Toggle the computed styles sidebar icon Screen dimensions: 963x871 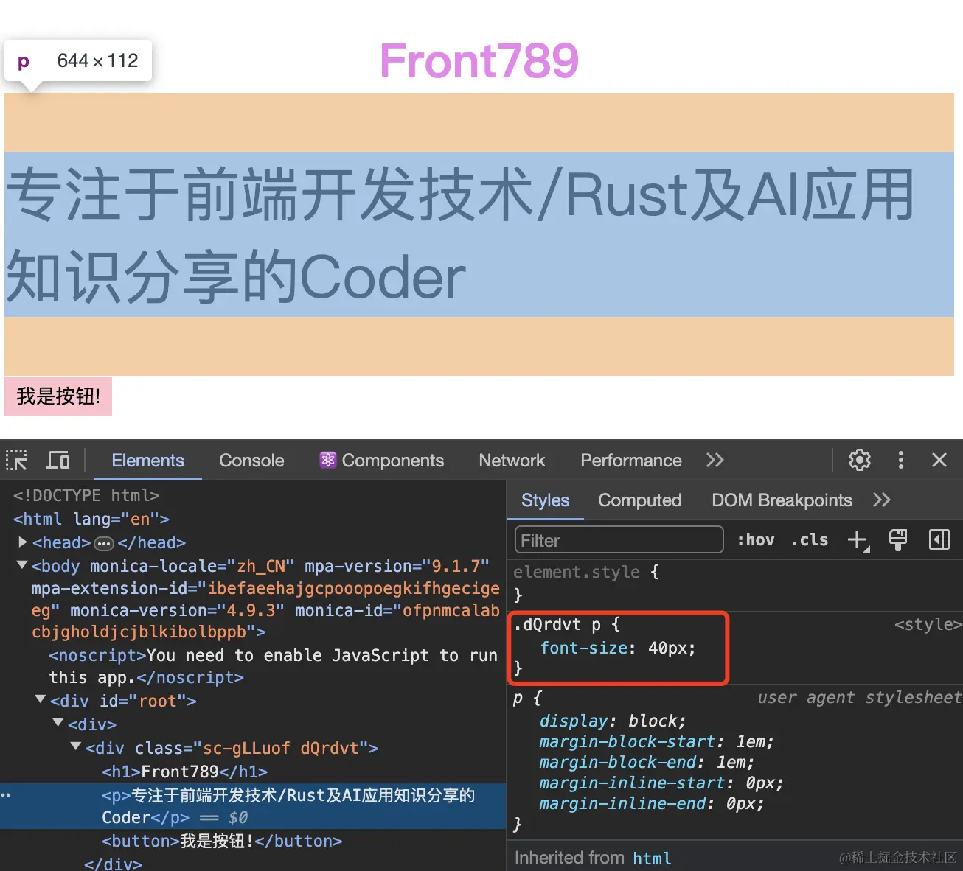click(939, 540)
